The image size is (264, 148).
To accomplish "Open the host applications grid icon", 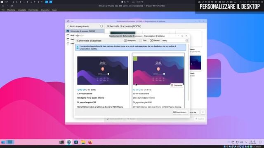I will click(x=2, y=2).
